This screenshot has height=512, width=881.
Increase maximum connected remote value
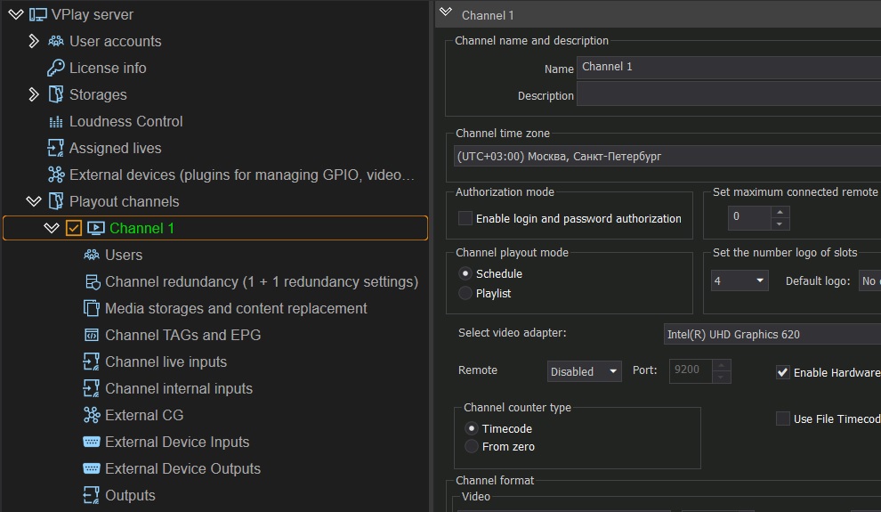click(780, 212)
